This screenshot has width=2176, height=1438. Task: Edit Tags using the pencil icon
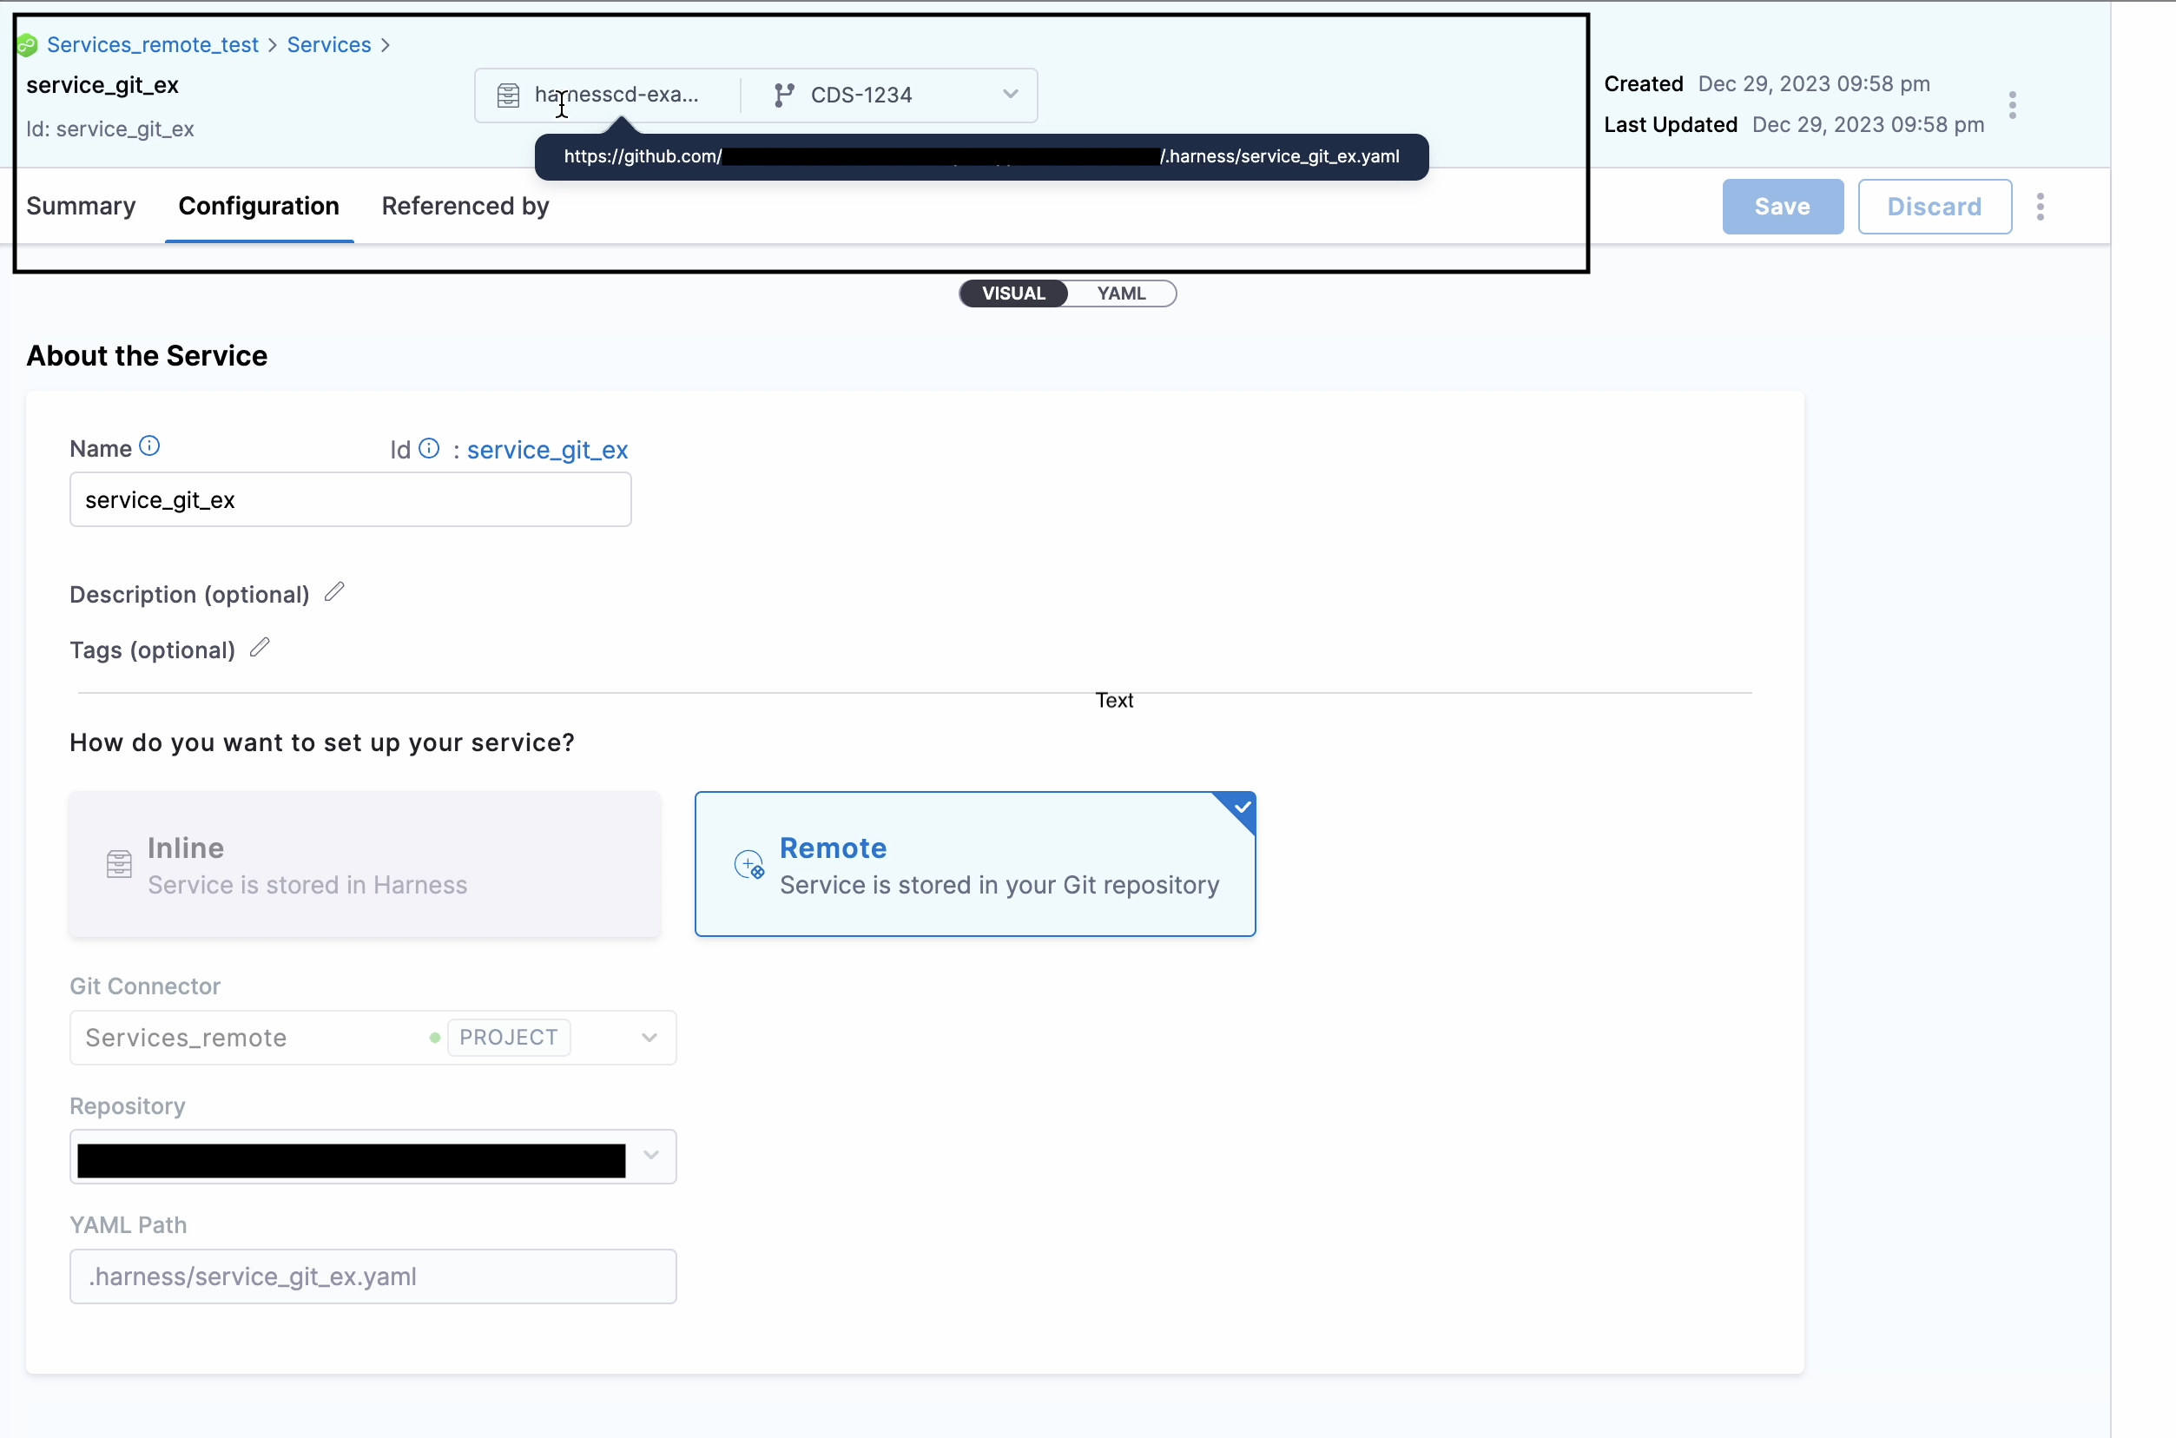coord(260,649)
